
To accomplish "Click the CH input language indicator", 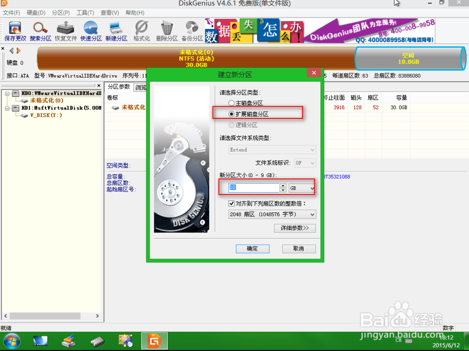I will pyautogui.click(x=398, y=340).
